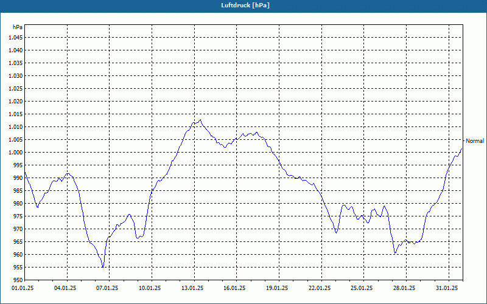The image size is (487, 304).
Task: Select the 1.000 y-axis value
Action: (16, 153)
